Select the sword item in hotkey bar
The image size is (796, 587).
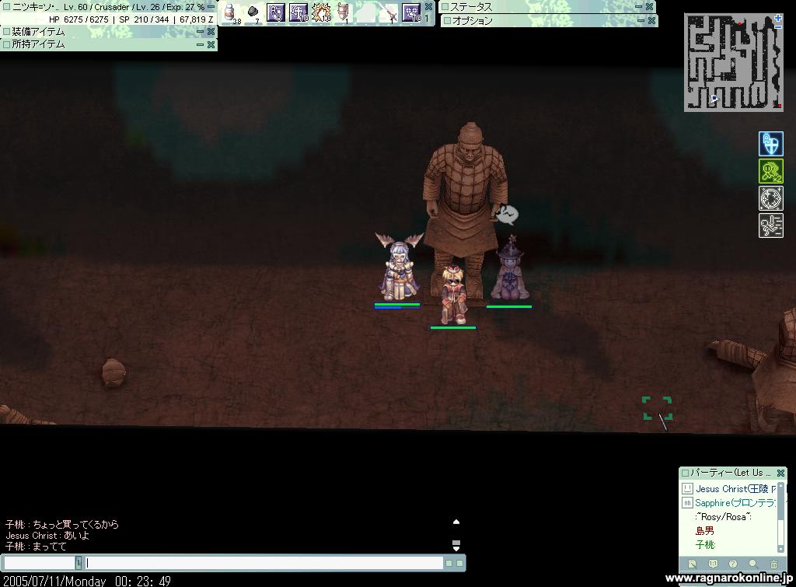tap(389, 13)
